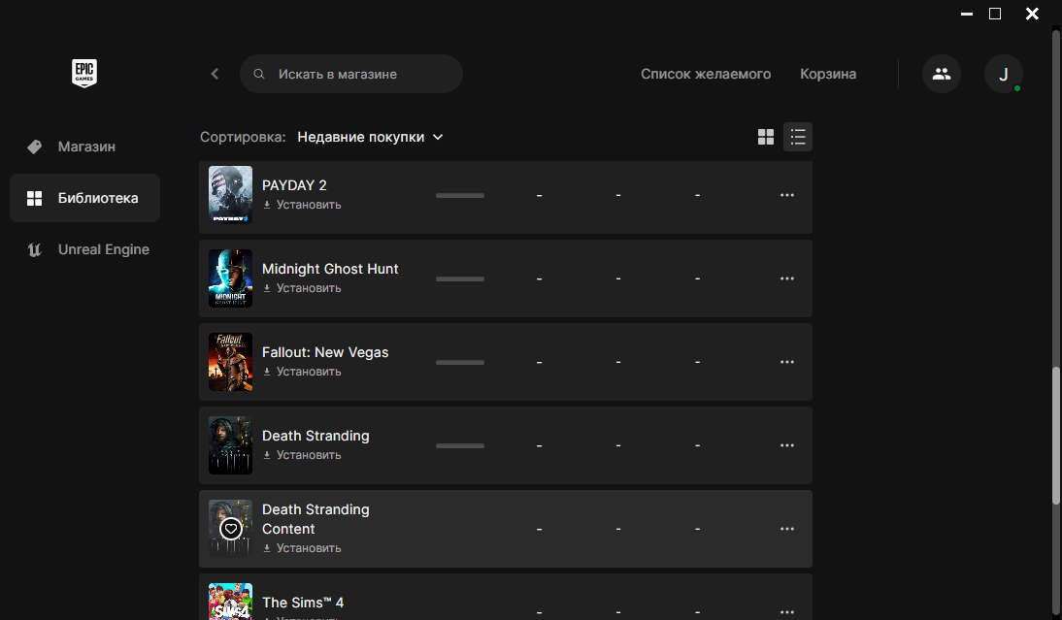Click the Midnight Ghost Hunt cover thumbnail
This screenshot has width=1062, height=620.
click(x=230, y=278)
